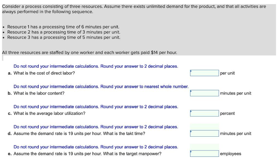Click the 'minutes per unit' label for question b
This screenshot has width=279, height=162.
point(235,93)
